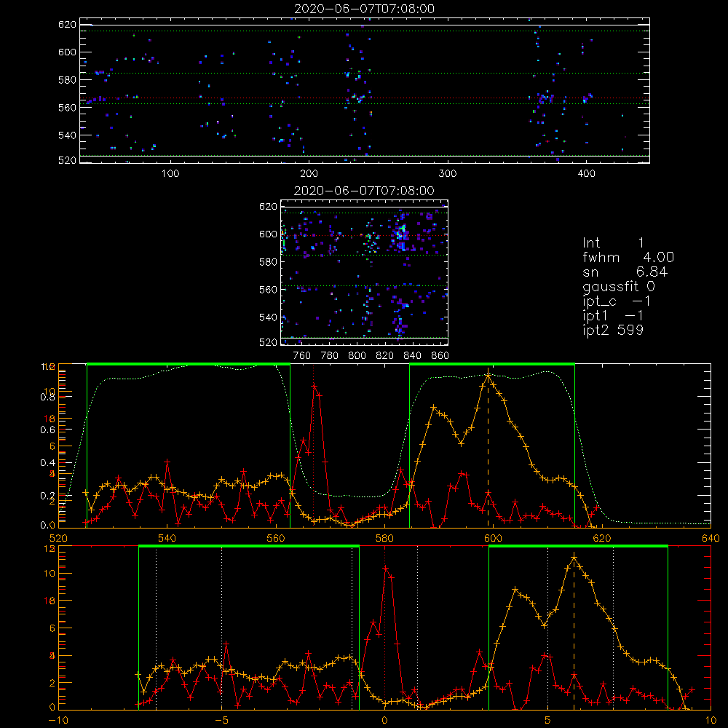Click y-axis label 600 on middle plot

tap(269, 234)
